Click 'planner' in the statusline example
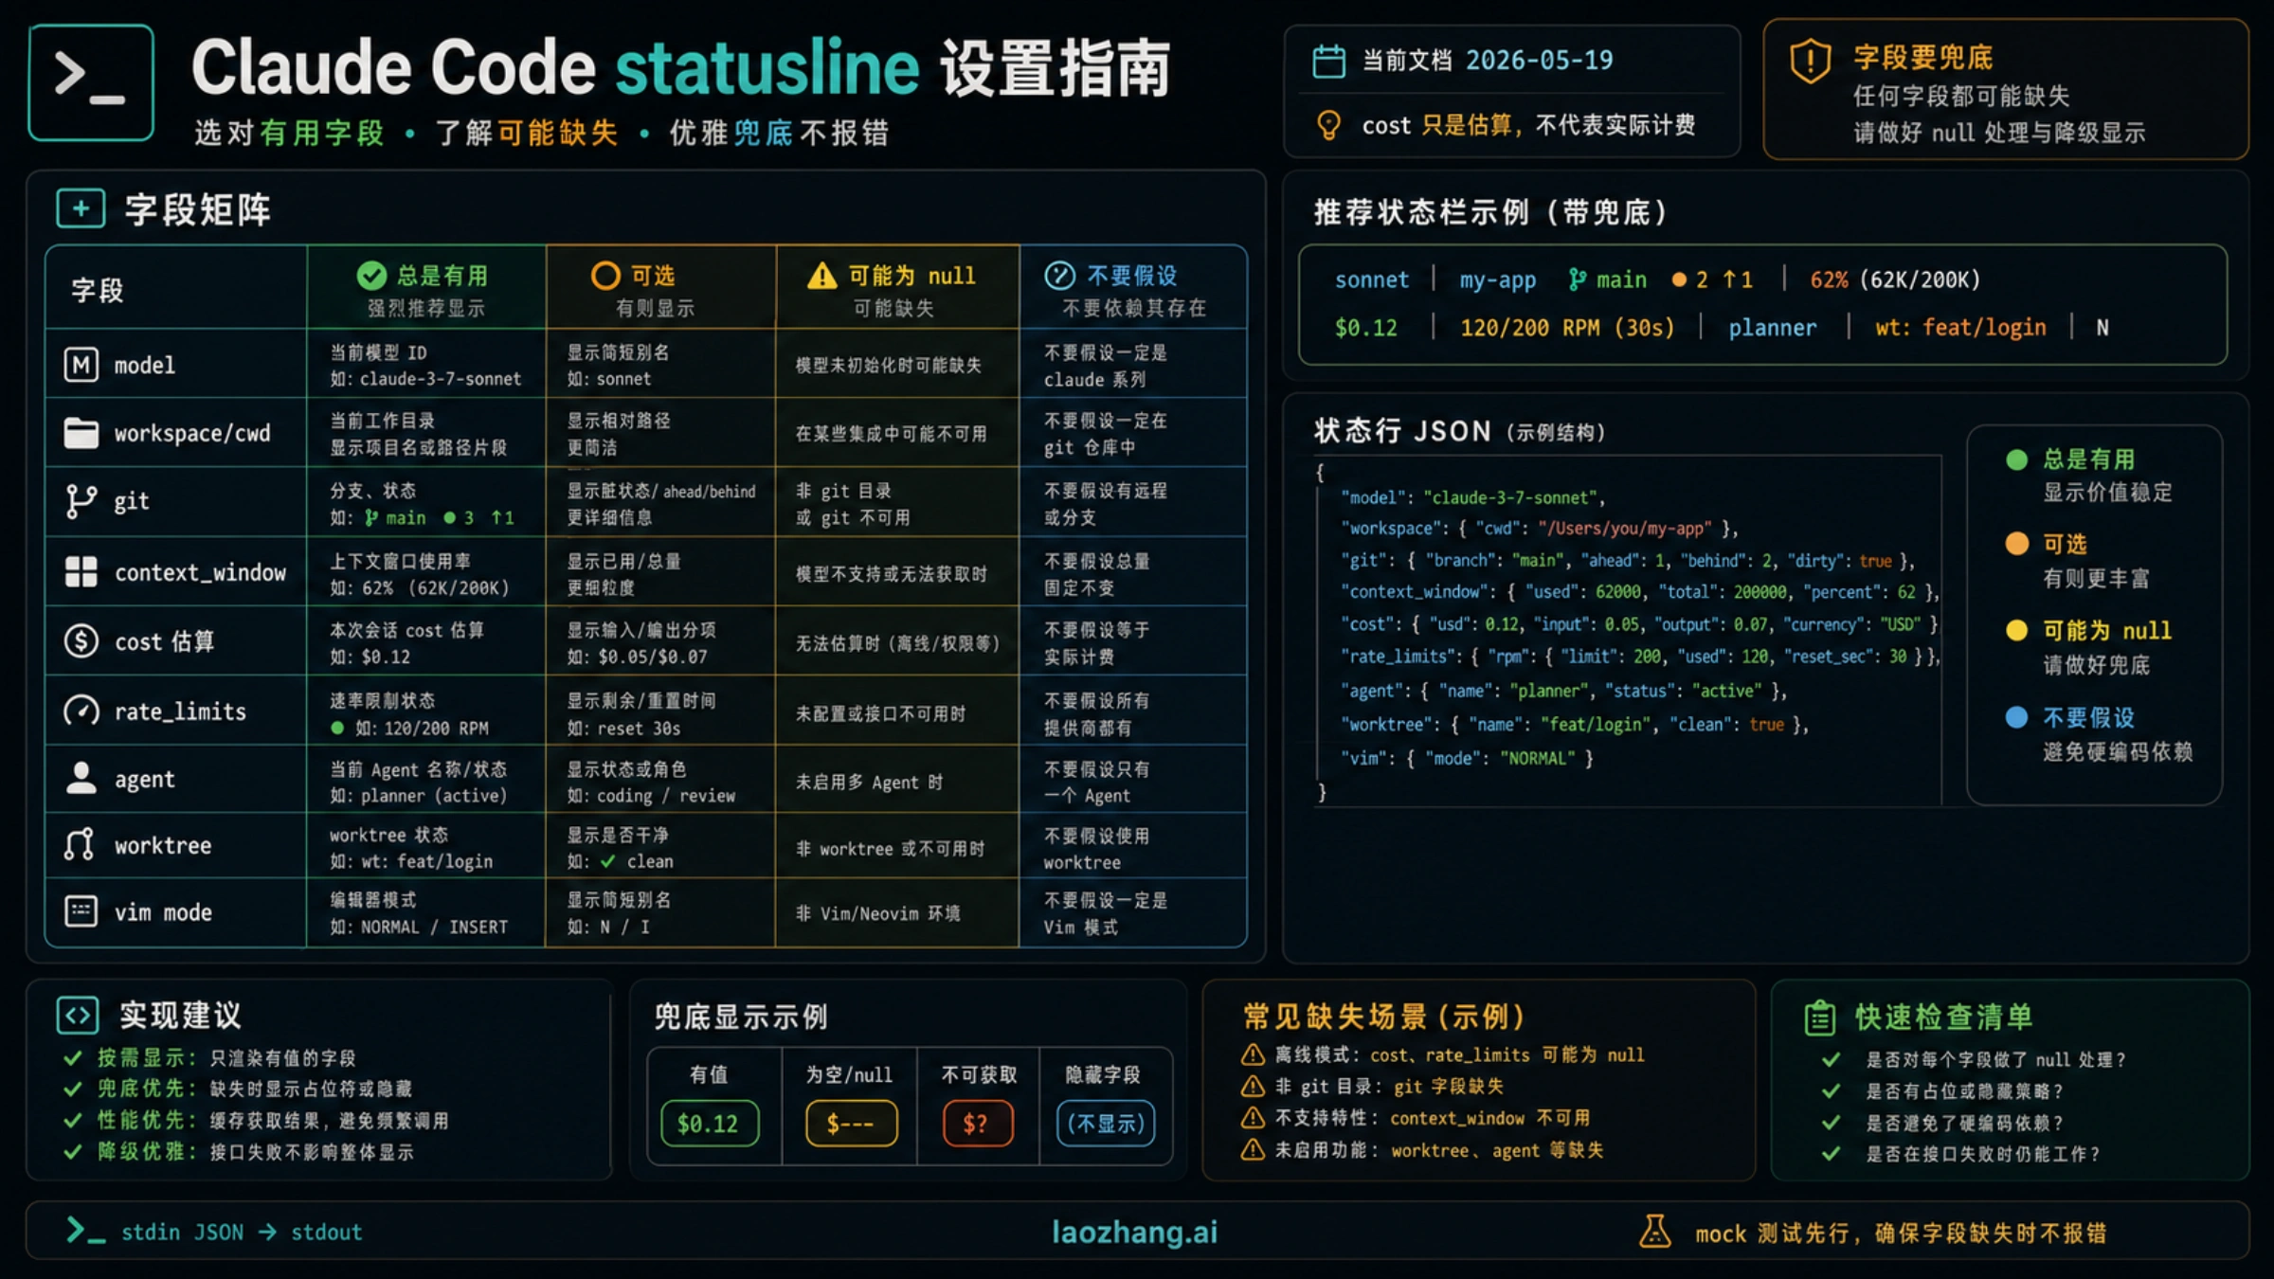Screen dimensions: 2274x1279 click(1772, 328)
